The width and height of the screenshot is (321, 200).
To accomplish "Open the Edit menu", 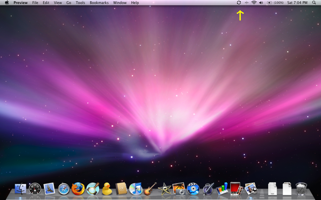I will pyautogui.click(x=46, y=2).
